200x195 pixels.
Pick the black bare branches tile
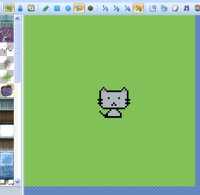coord(7,49)
